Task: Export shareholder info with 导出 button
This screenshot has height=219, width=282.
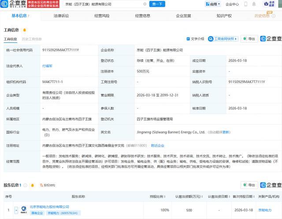Action: [x=249, y=185]
